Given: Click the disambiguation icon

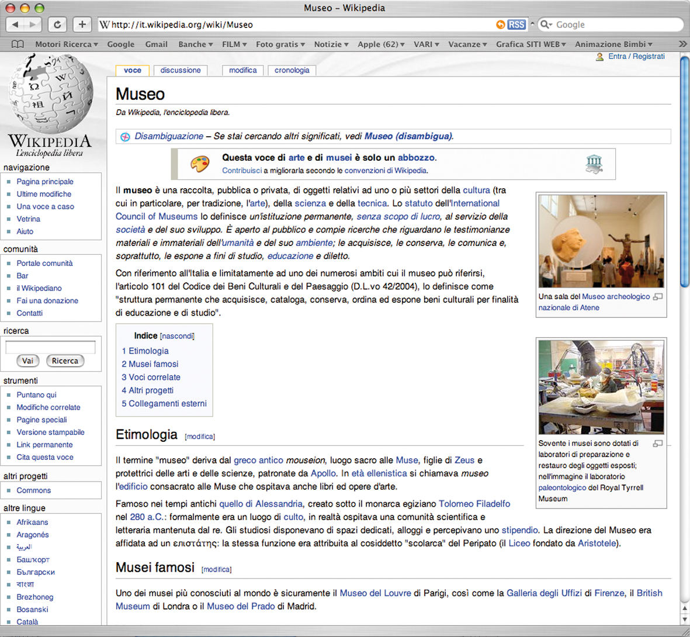Looking at the screenshot, I should [126, 137].
